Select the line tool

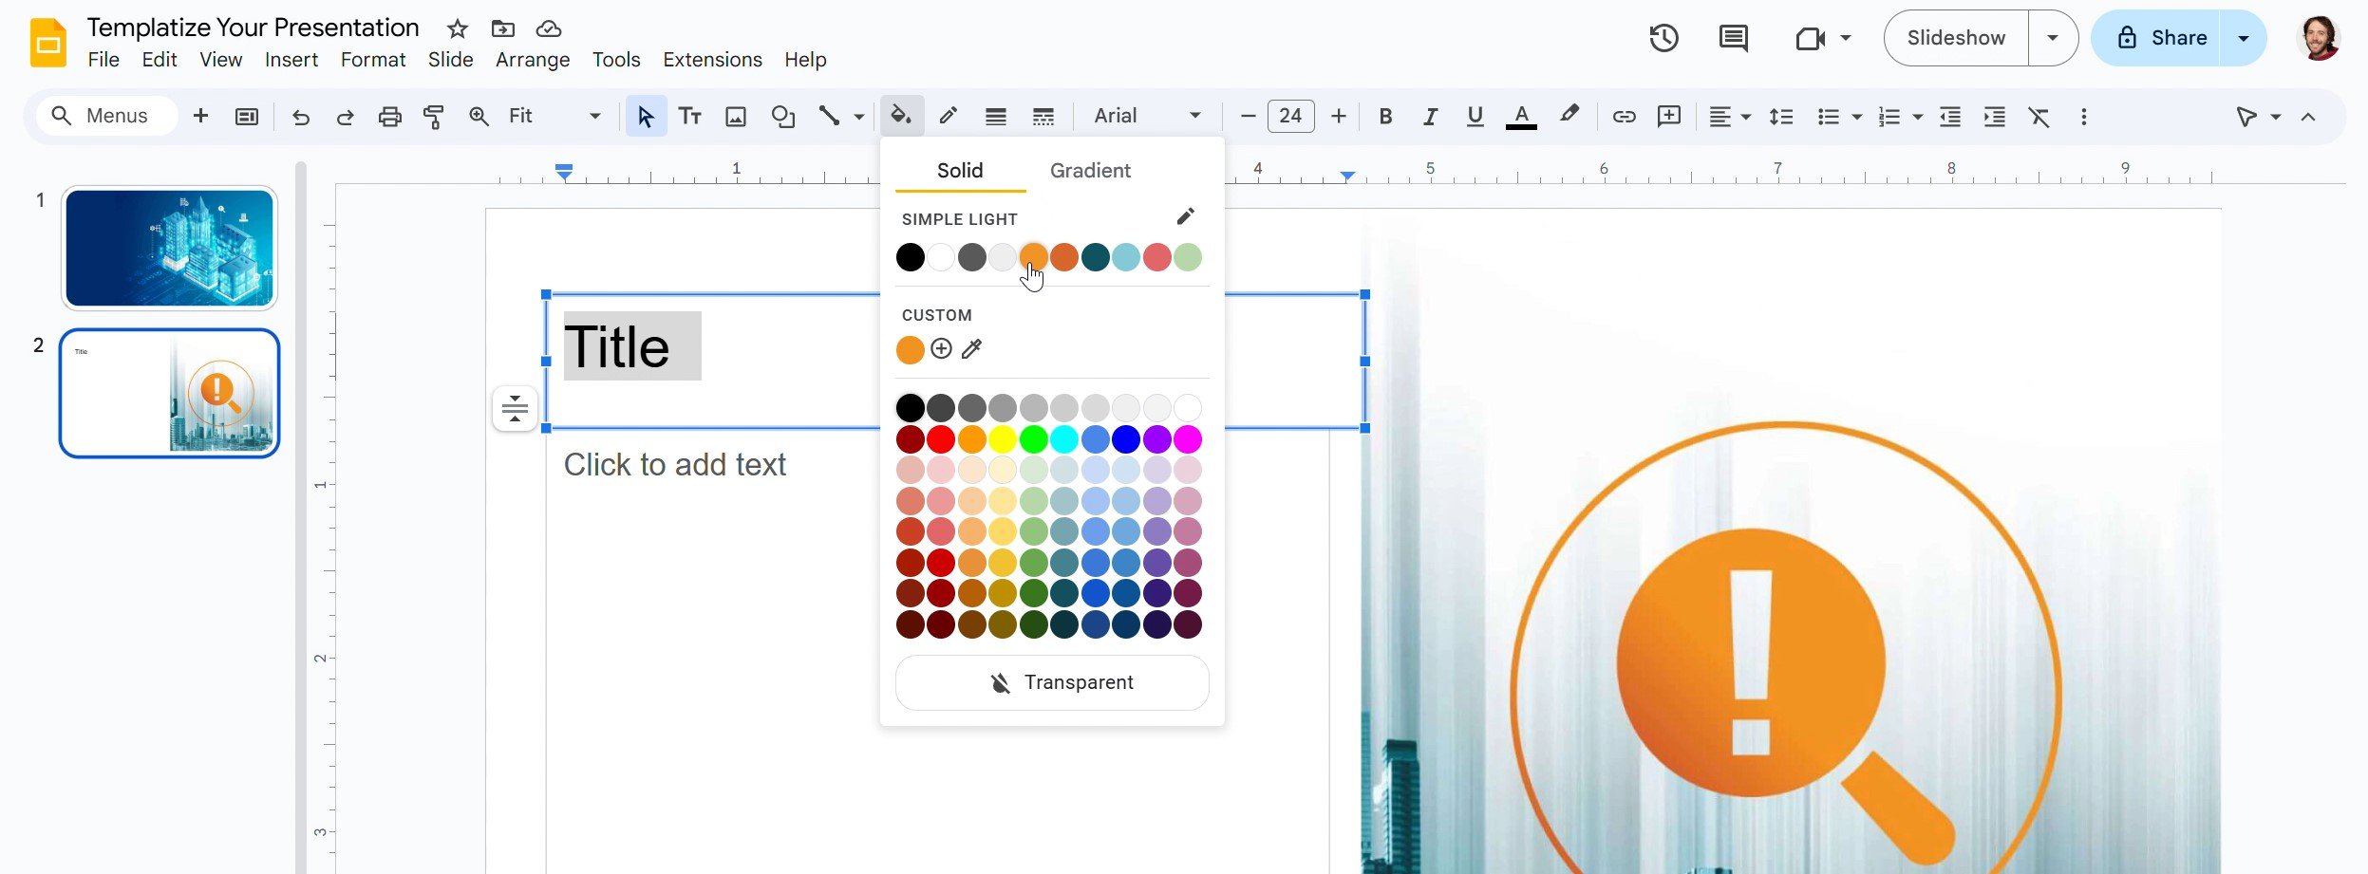[829, 116]
